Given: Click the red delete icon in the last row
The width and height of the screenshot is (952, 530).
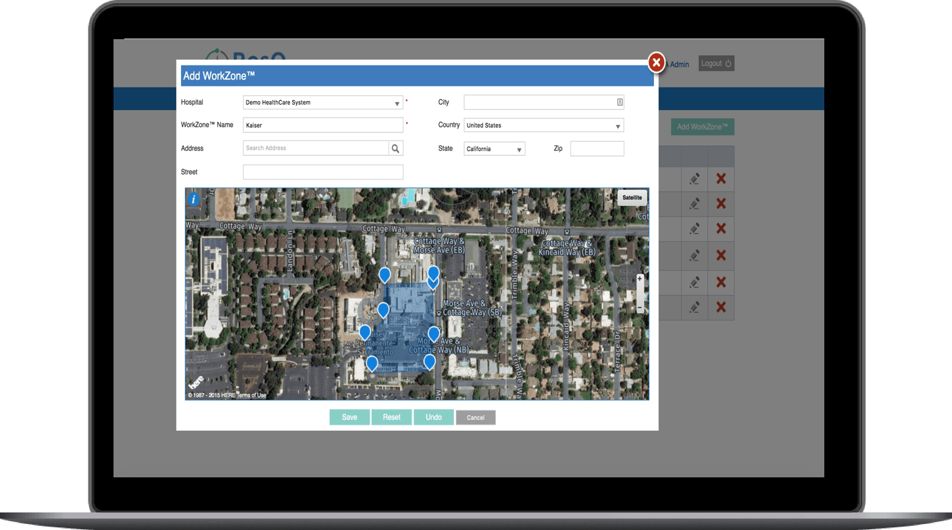Looking at the screenshot, I should [x=721, y=307].
